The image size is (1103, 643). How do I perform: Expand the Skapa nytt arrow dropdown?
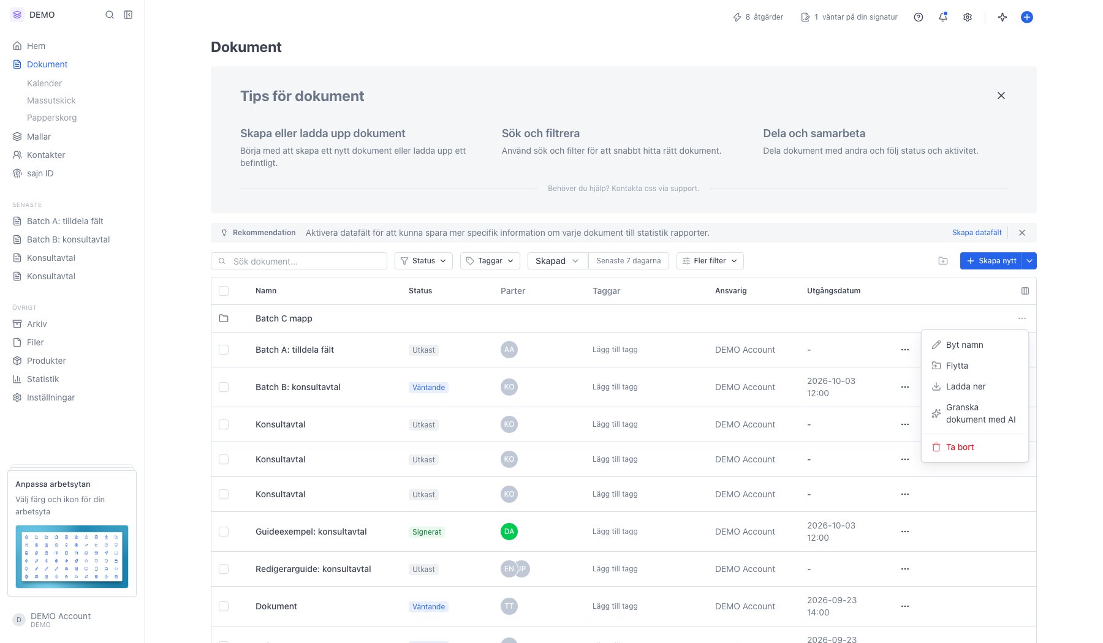tap(1030, 261)
